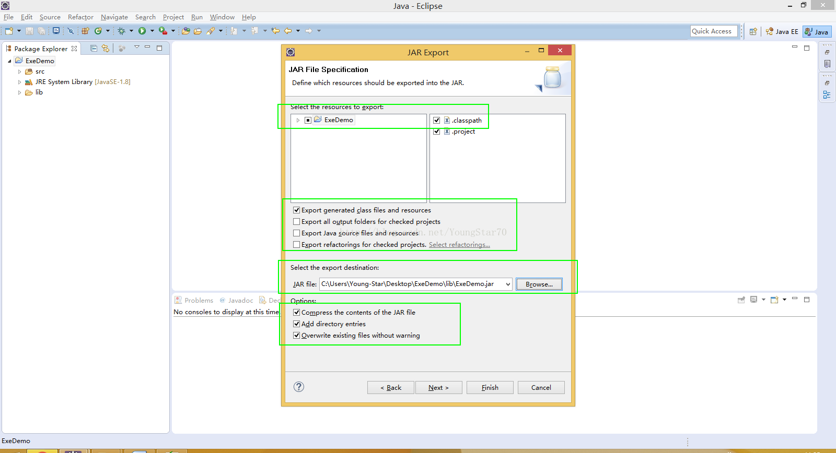Open Package Explorer View Menu triangle
This screenshot has width=836, height=453.
137,47
